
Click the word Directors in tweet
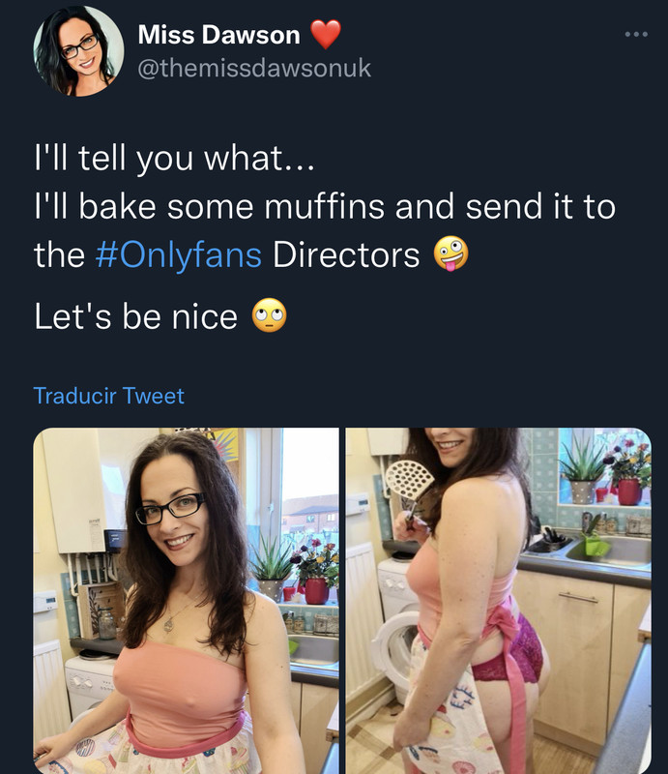click(346, 254)
